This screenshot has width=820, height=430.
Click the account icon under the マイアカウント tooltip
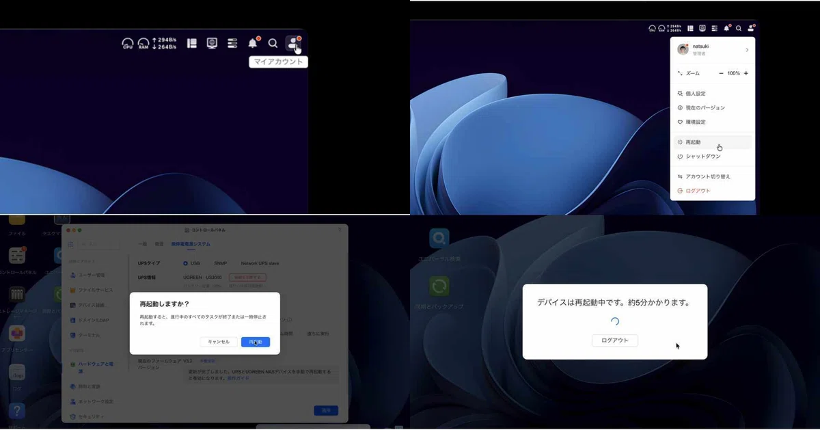(x=294, y=43)
